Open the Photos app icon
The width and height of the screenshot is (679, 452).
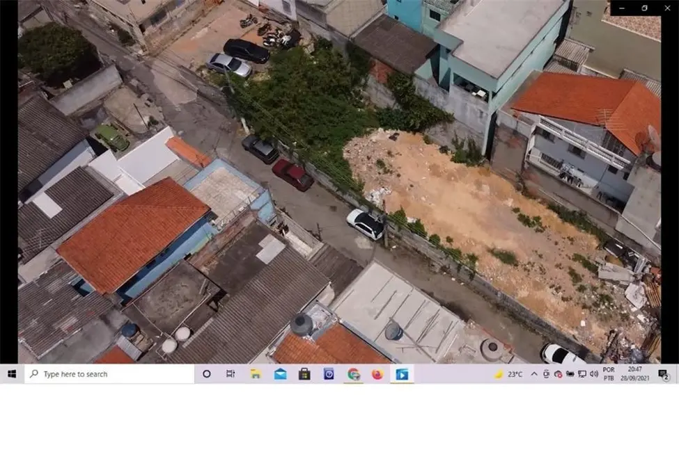327,373
